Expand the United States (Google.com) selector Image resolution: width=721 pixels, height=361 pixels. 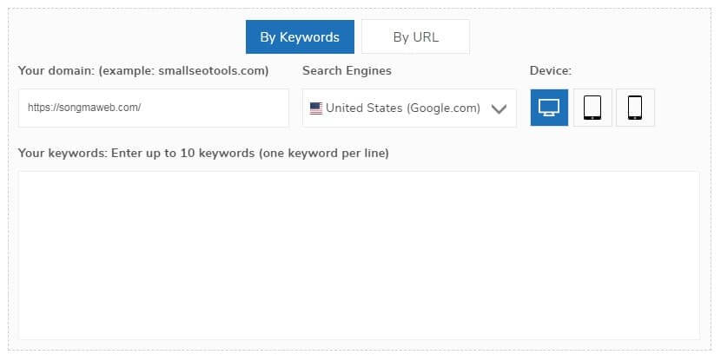(409, 108)
